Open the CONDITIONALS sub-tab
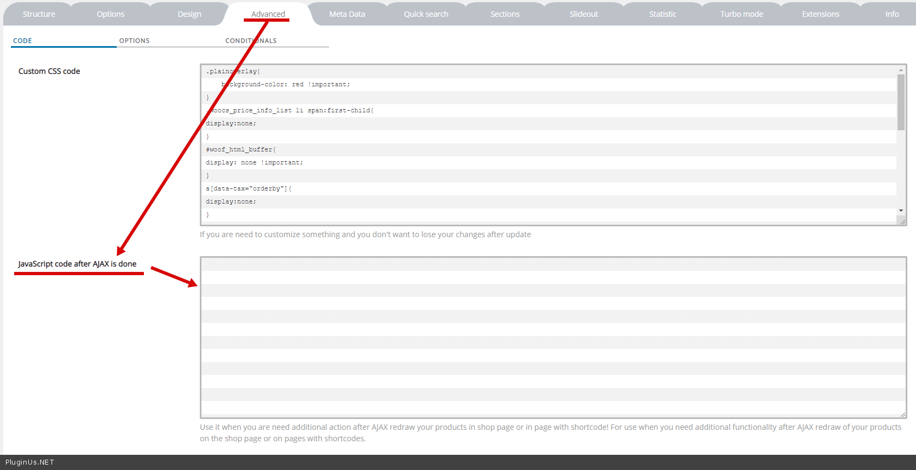The width and height of the screenshot is (916, 470). click(x=251, y=41)
